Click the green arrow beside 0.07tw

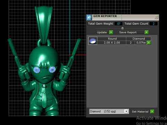click(149, 43)
